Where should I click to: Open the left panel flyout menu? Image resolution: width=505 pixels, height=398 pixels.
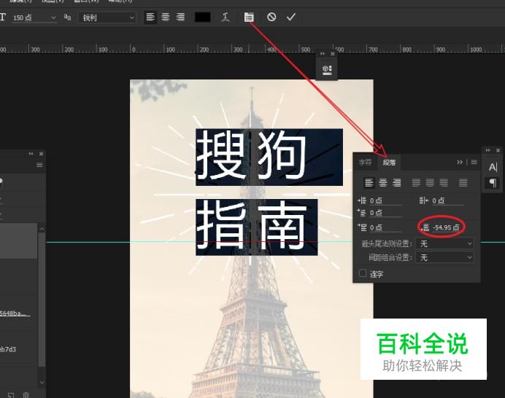click(39, 165)
